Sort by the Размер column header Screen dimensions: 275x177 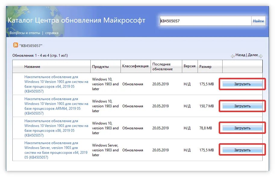coord(205,67)
